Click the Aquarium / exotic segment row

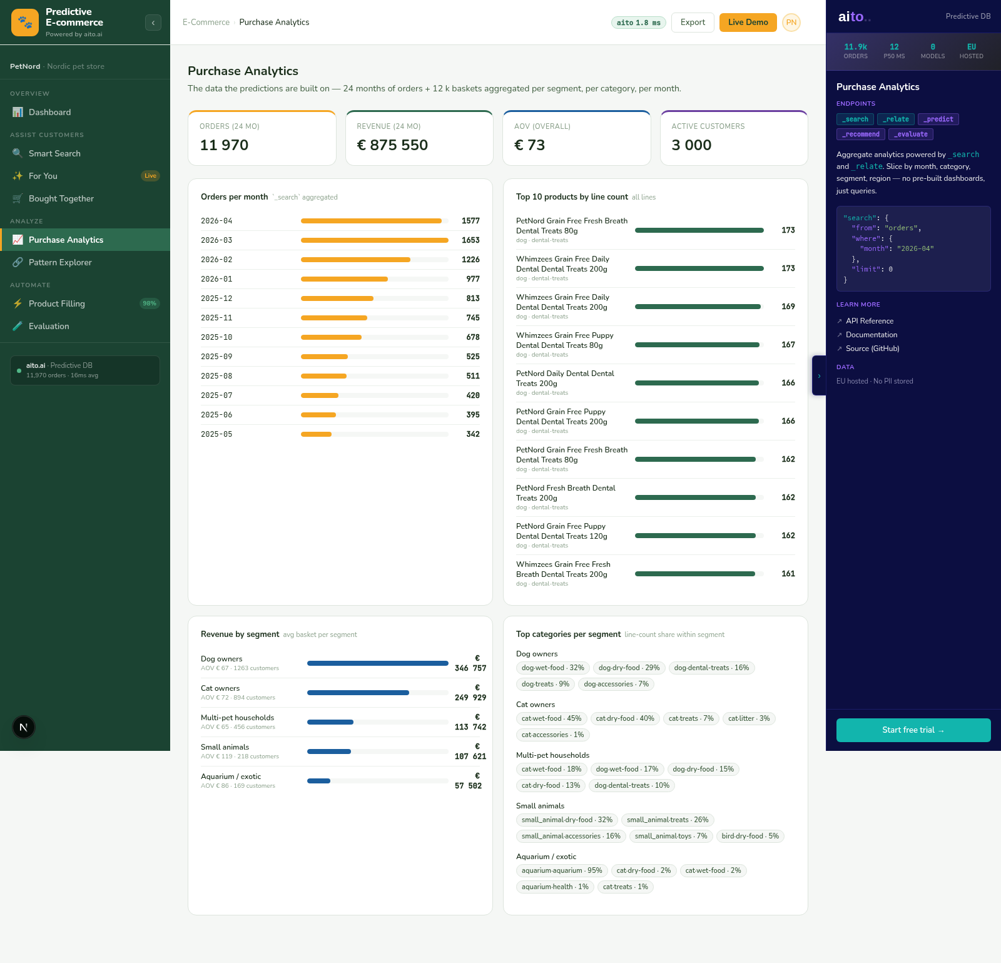(340, 781)
